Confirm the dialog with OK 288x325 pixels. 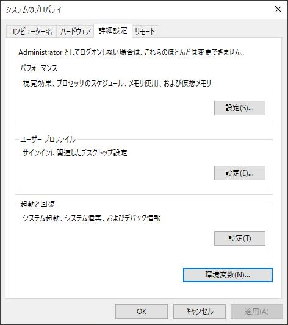[x=142, y=312]
